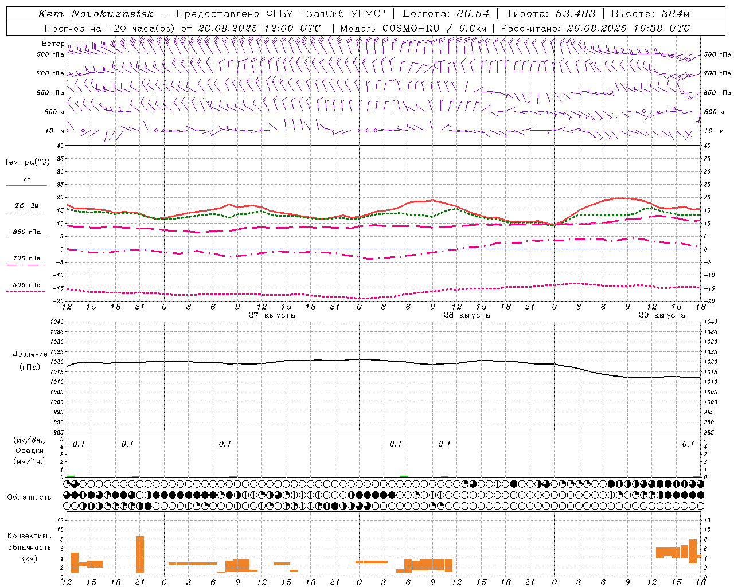
Task: Select 'Прогноз на 120 часа(ов)' forecast start text
Action: (x=110, y=28)
